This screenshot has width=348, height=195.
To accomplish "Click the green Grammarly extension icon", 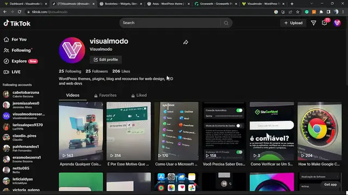I will point(307,12).
